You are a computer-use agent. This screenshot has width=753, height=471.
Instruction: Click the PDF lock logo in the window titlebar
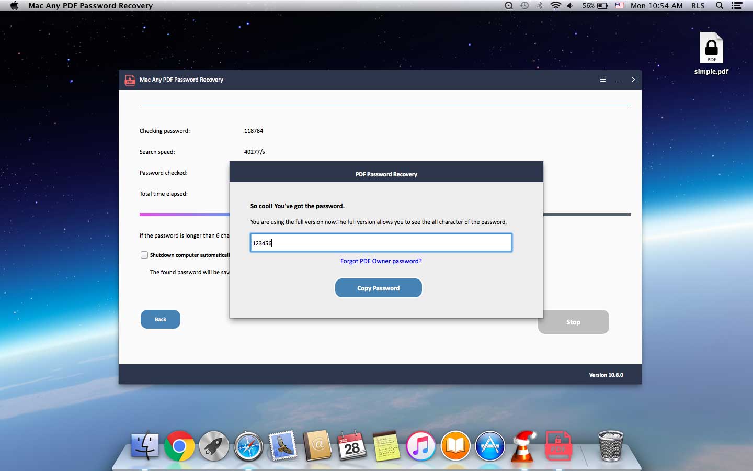click(x=129, y=80)
